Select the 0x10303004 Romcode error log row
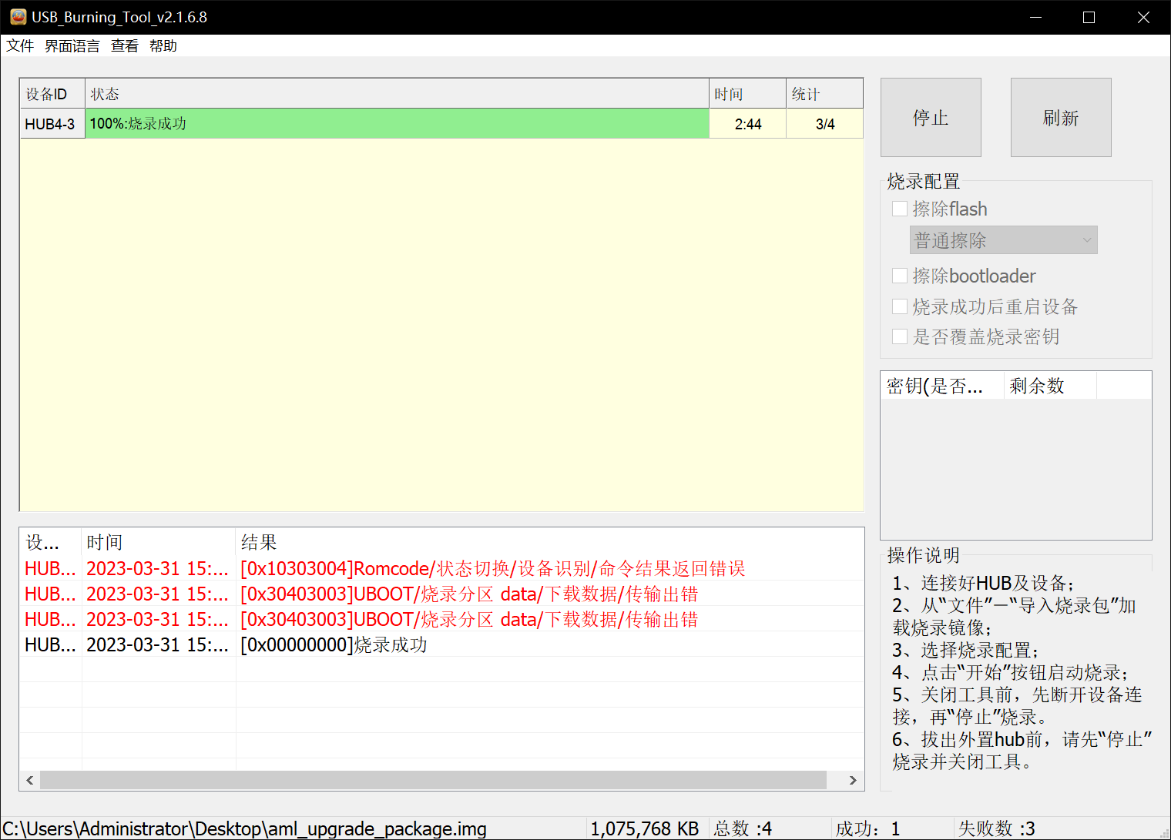 tap(492, 568)
